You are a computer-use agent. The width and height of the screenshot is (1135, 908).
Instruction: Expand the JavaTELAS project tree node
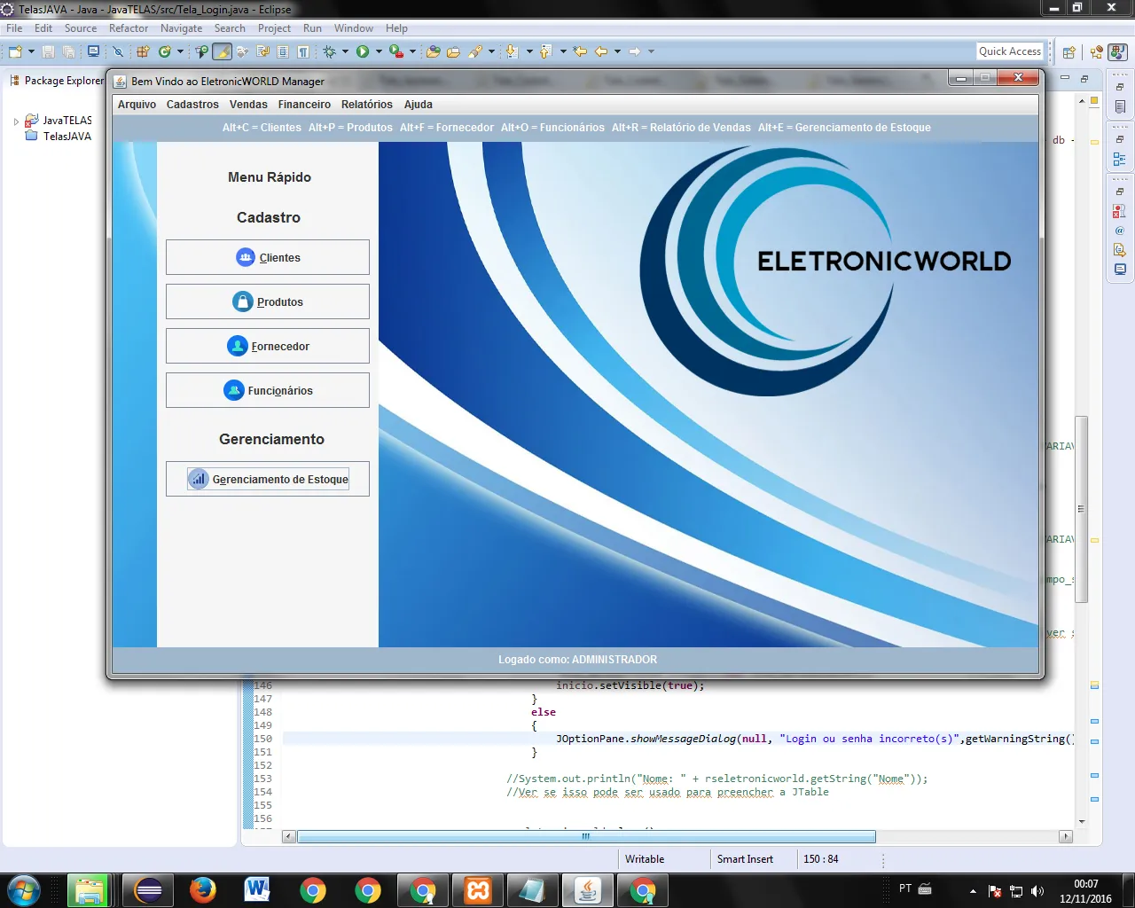(16, 121)
